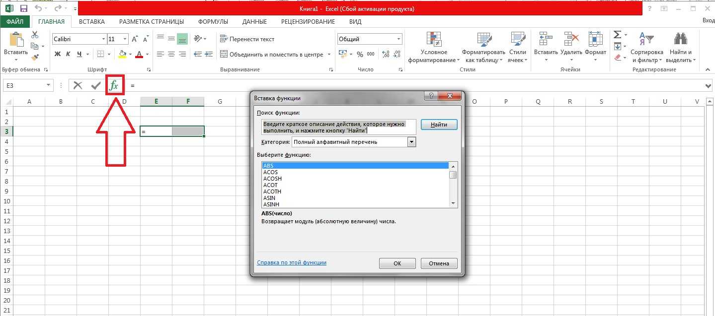The image size is (715, 316).
Task: Click the increase indent icon
Action: tap(209, 54)
